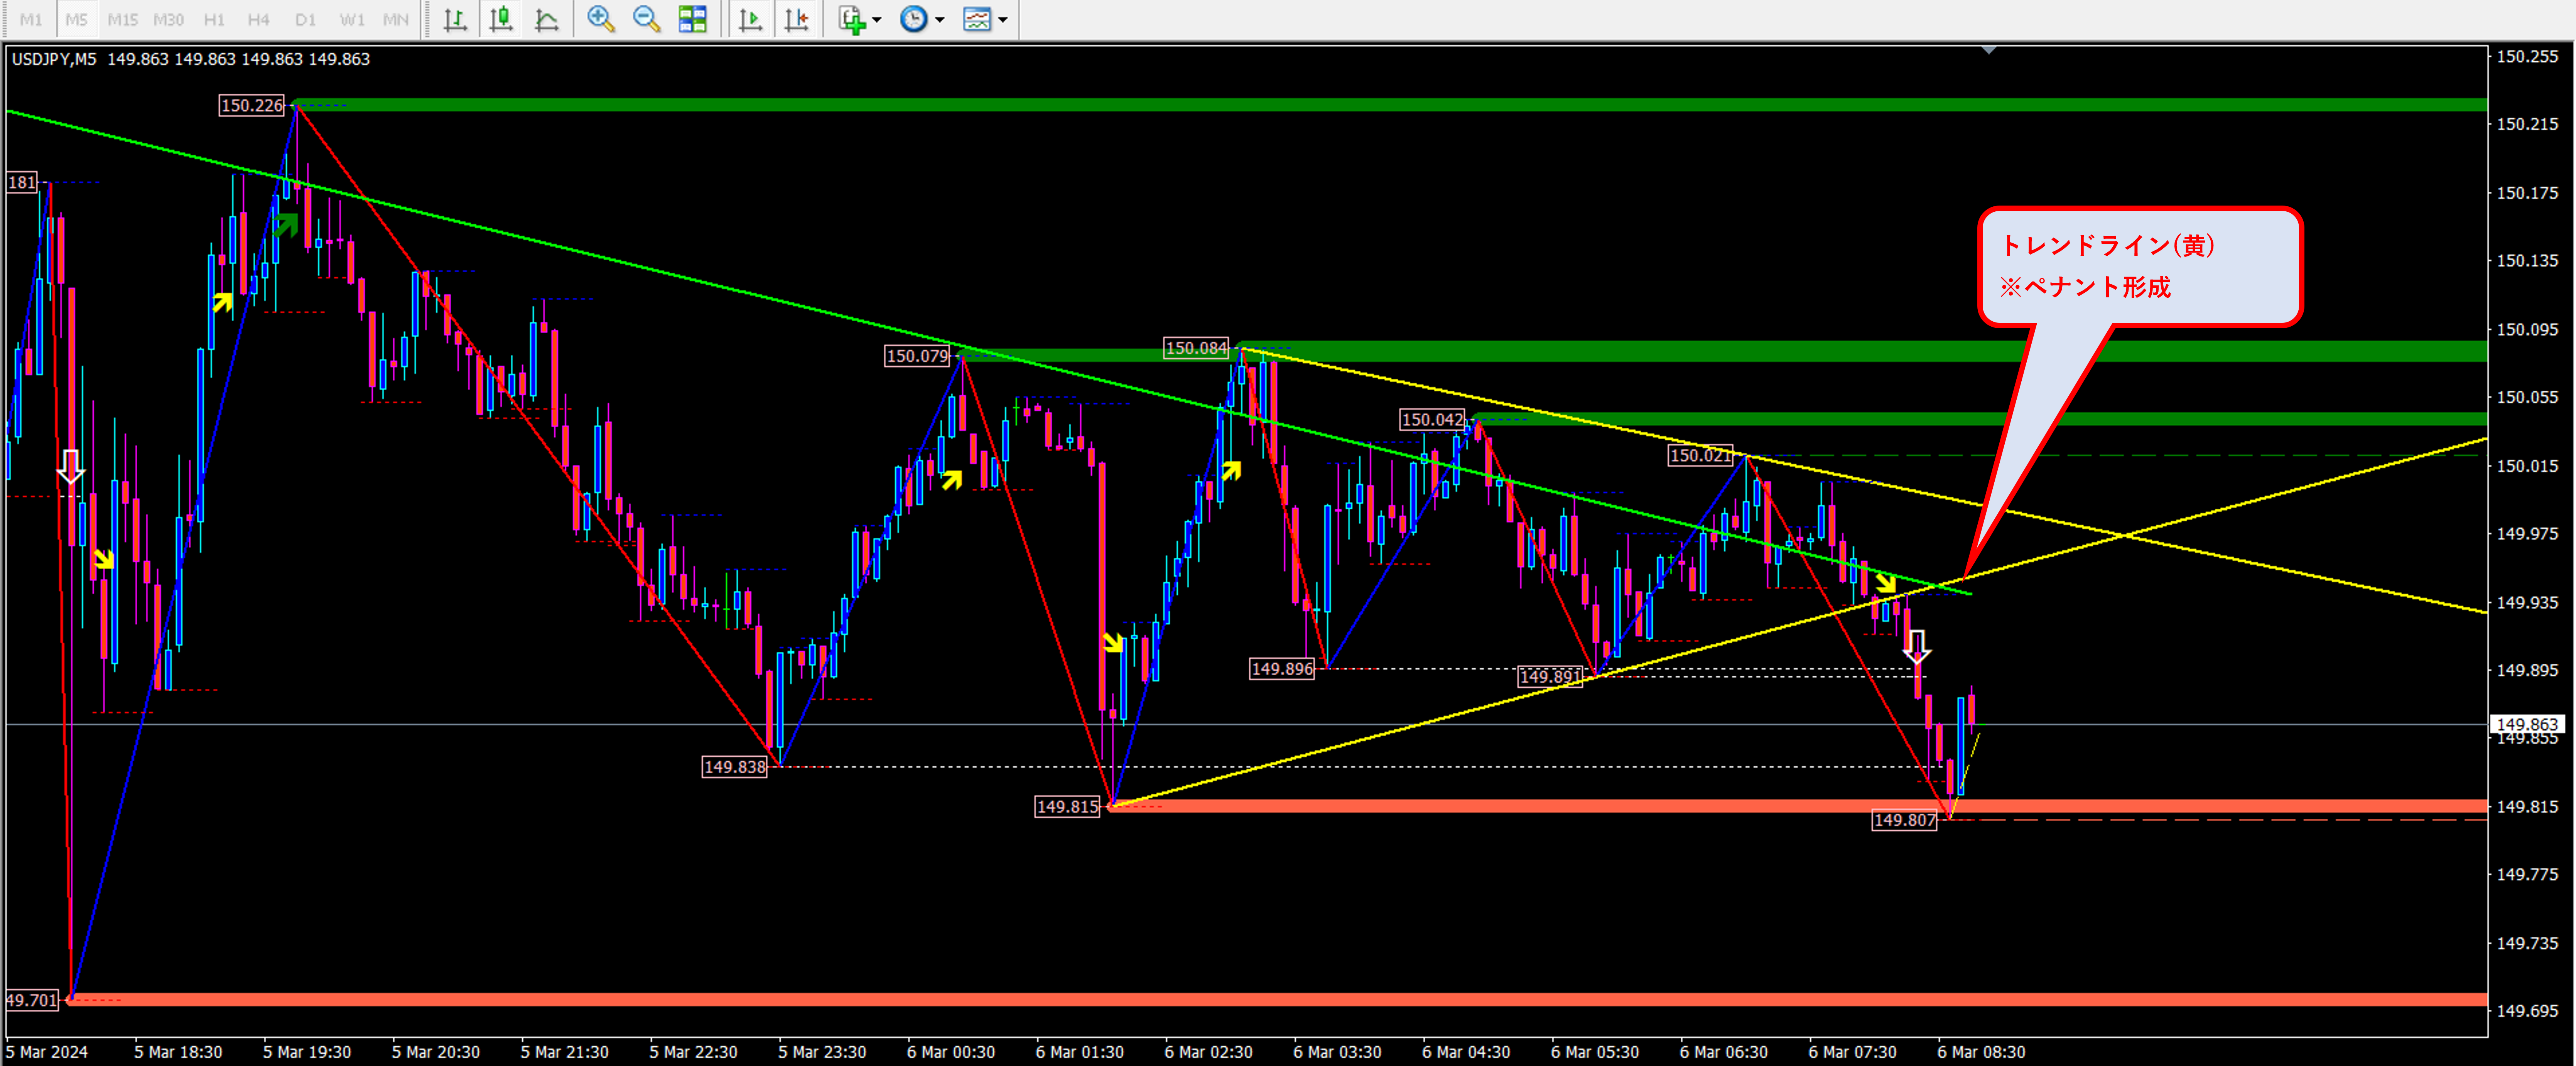
Task: Zoom out of the chart
Action: (x=646, y=18)
